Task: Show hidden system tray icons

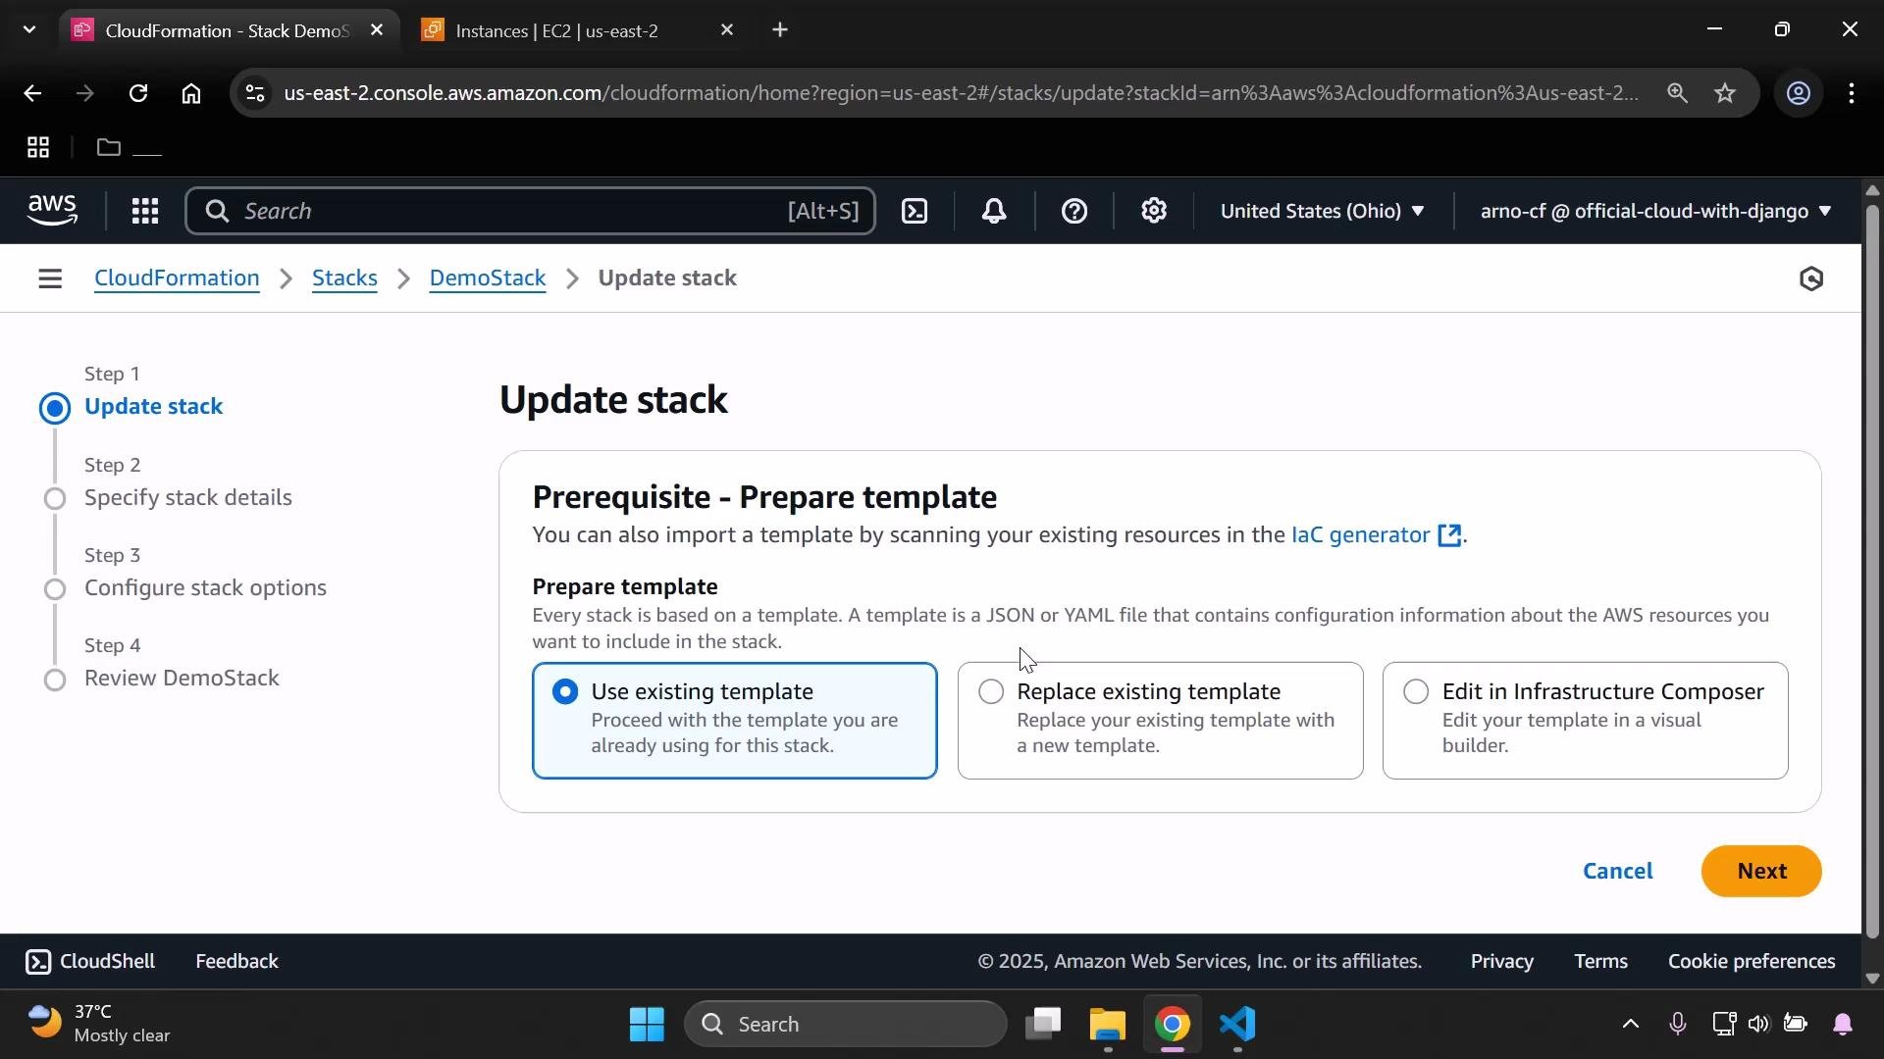Action: [1630, 1025]
